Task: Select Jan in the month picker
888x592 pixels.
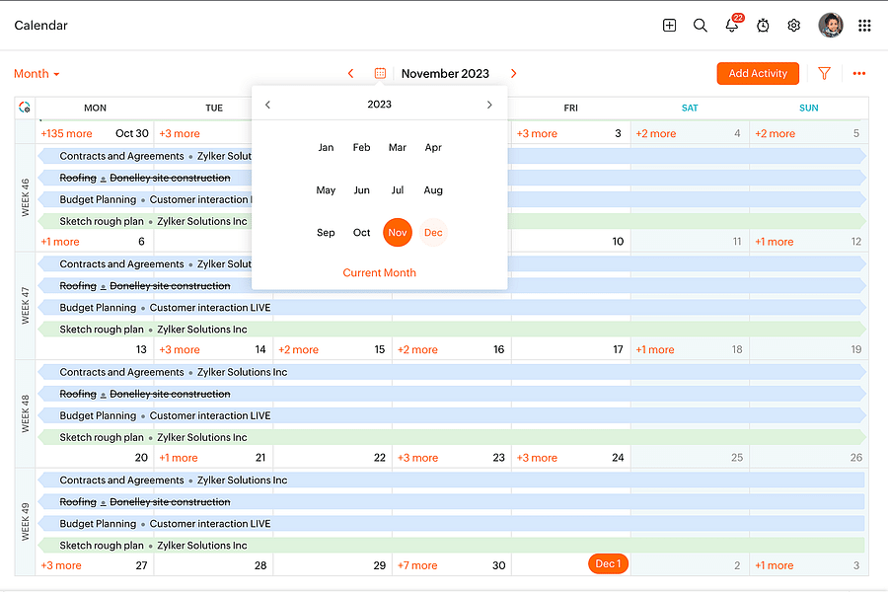Action: pyautogui.click(x=326, y=147)
